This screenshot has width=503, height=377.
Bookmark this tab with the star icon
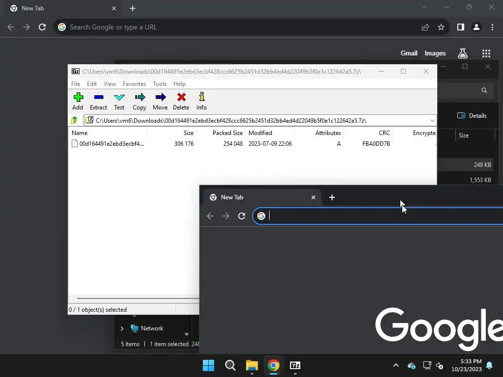(441, 27)
